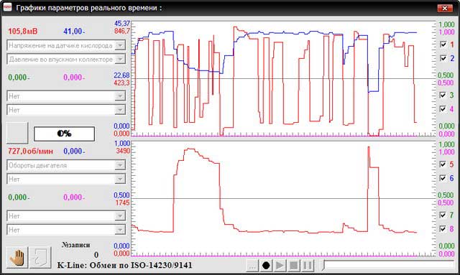Click the playback position slider track
Viewport: 460px width, 275px height.
(390, 265)
